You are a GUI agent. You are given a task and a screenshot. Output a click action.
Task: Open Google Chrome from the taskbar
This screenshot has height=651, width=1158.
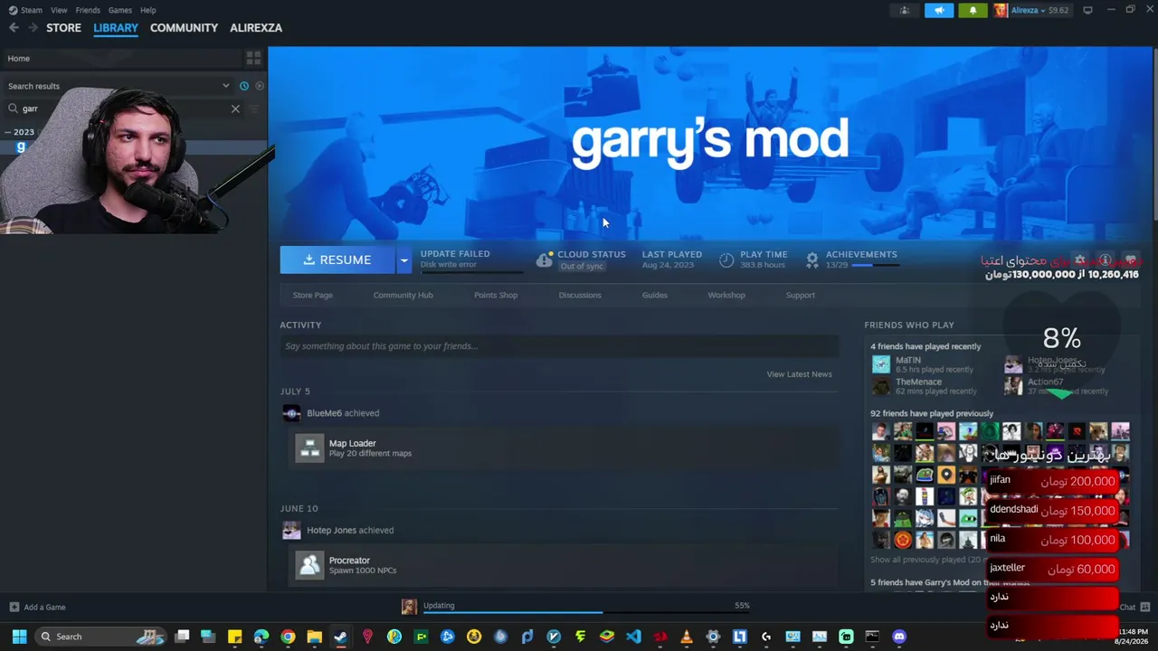tap(288, 637)
